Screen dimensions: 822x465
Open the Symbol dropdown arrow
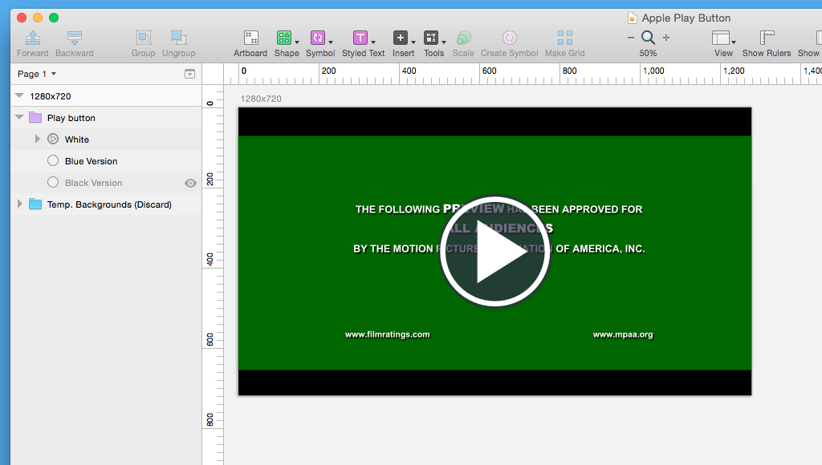[x=331, y=42]
